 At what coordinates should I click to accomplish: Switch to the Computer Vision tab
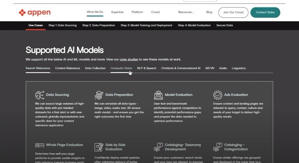121,68
